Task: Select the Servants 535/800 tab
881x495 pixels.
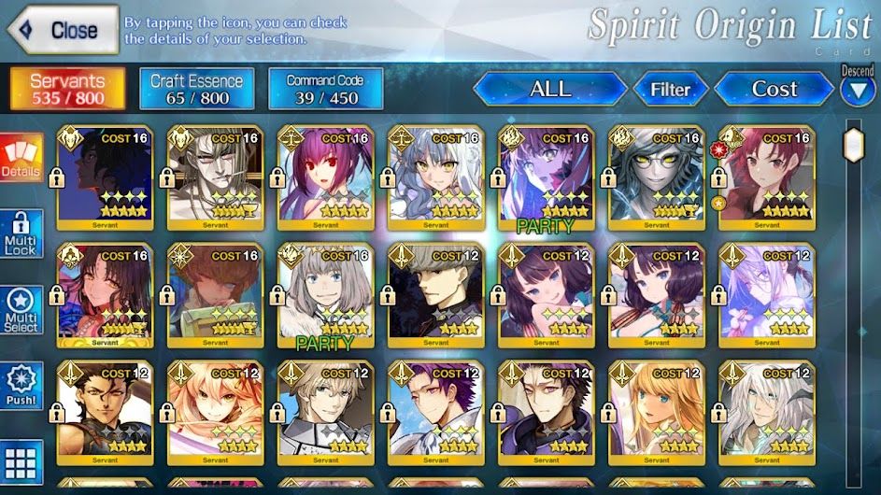Action: (x=67, y=89)
